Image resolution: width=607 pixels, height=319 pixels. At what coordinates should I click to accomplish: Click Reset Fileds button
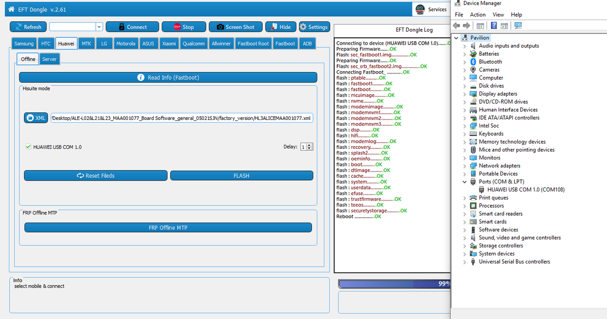point(96,175)
